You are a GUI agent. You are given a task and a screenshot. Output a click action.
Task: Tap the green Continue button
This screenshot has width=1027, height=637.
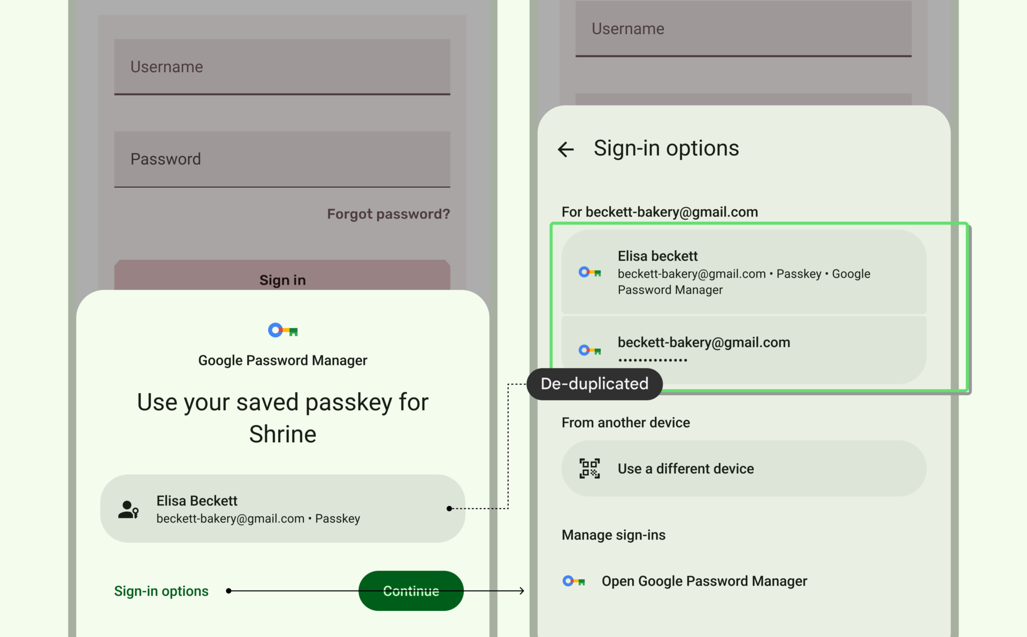(411, 590)
